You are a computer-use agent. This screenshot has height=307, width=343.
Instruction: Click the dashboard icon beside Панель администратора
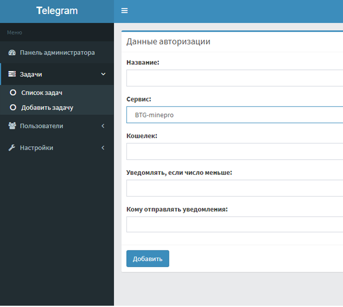12,53
